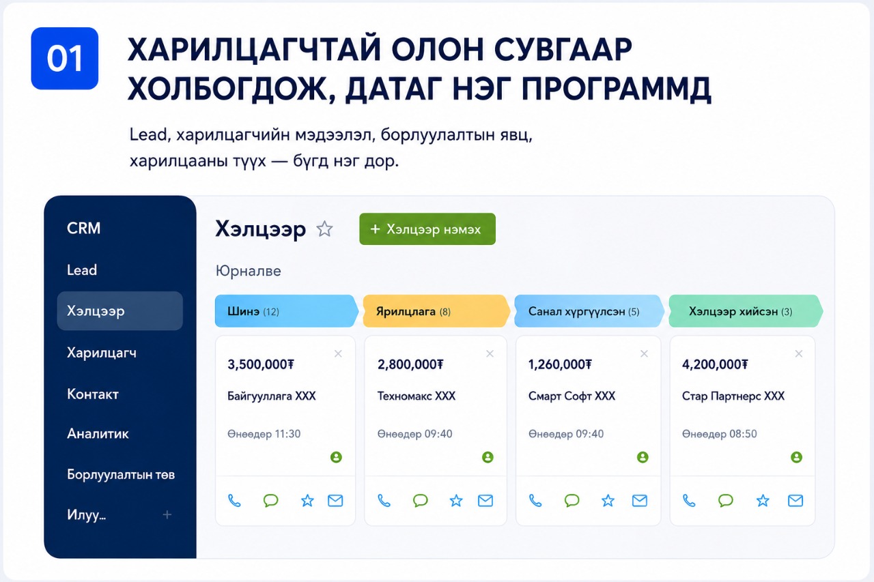
Task: Email Техномакс ХХХ via the envelope icon
Action: tap(485, 501)
